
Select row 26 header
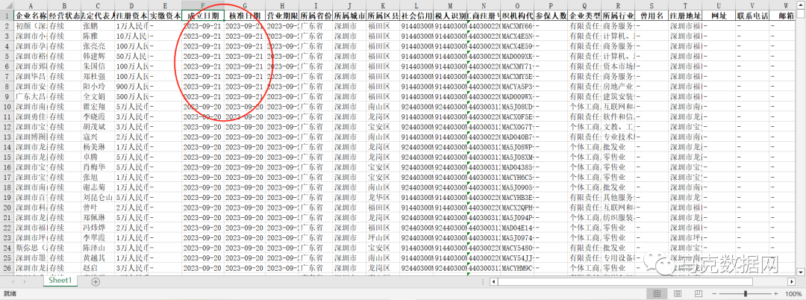tap(7, 268)
